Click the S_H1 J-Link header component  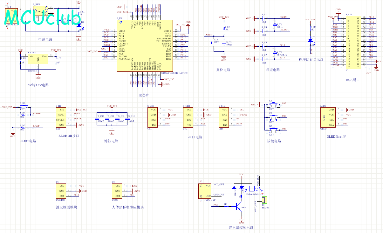tap(62, 117)
